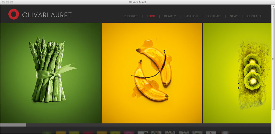The width and height of the screenshot is (275, 134).
Task: Navigate to the PORTRAIT page
Action: (214, 16)
